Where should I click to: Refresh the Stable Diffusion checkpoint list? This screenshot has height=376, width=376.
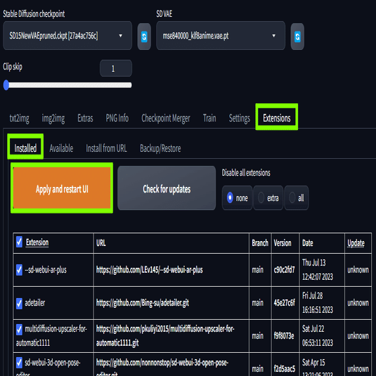coord(144,37)
